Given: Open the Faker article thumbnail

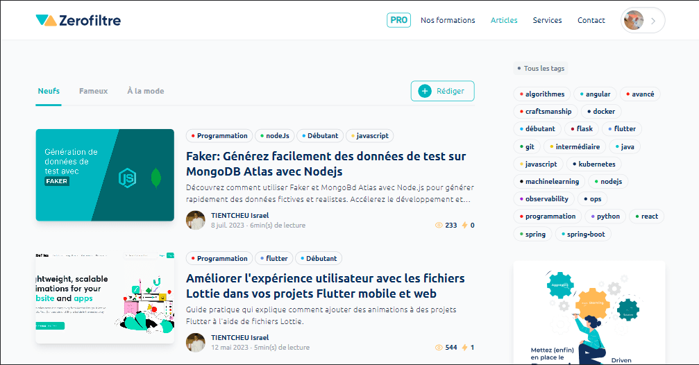Looking at the screenshot, I should 105,175.
